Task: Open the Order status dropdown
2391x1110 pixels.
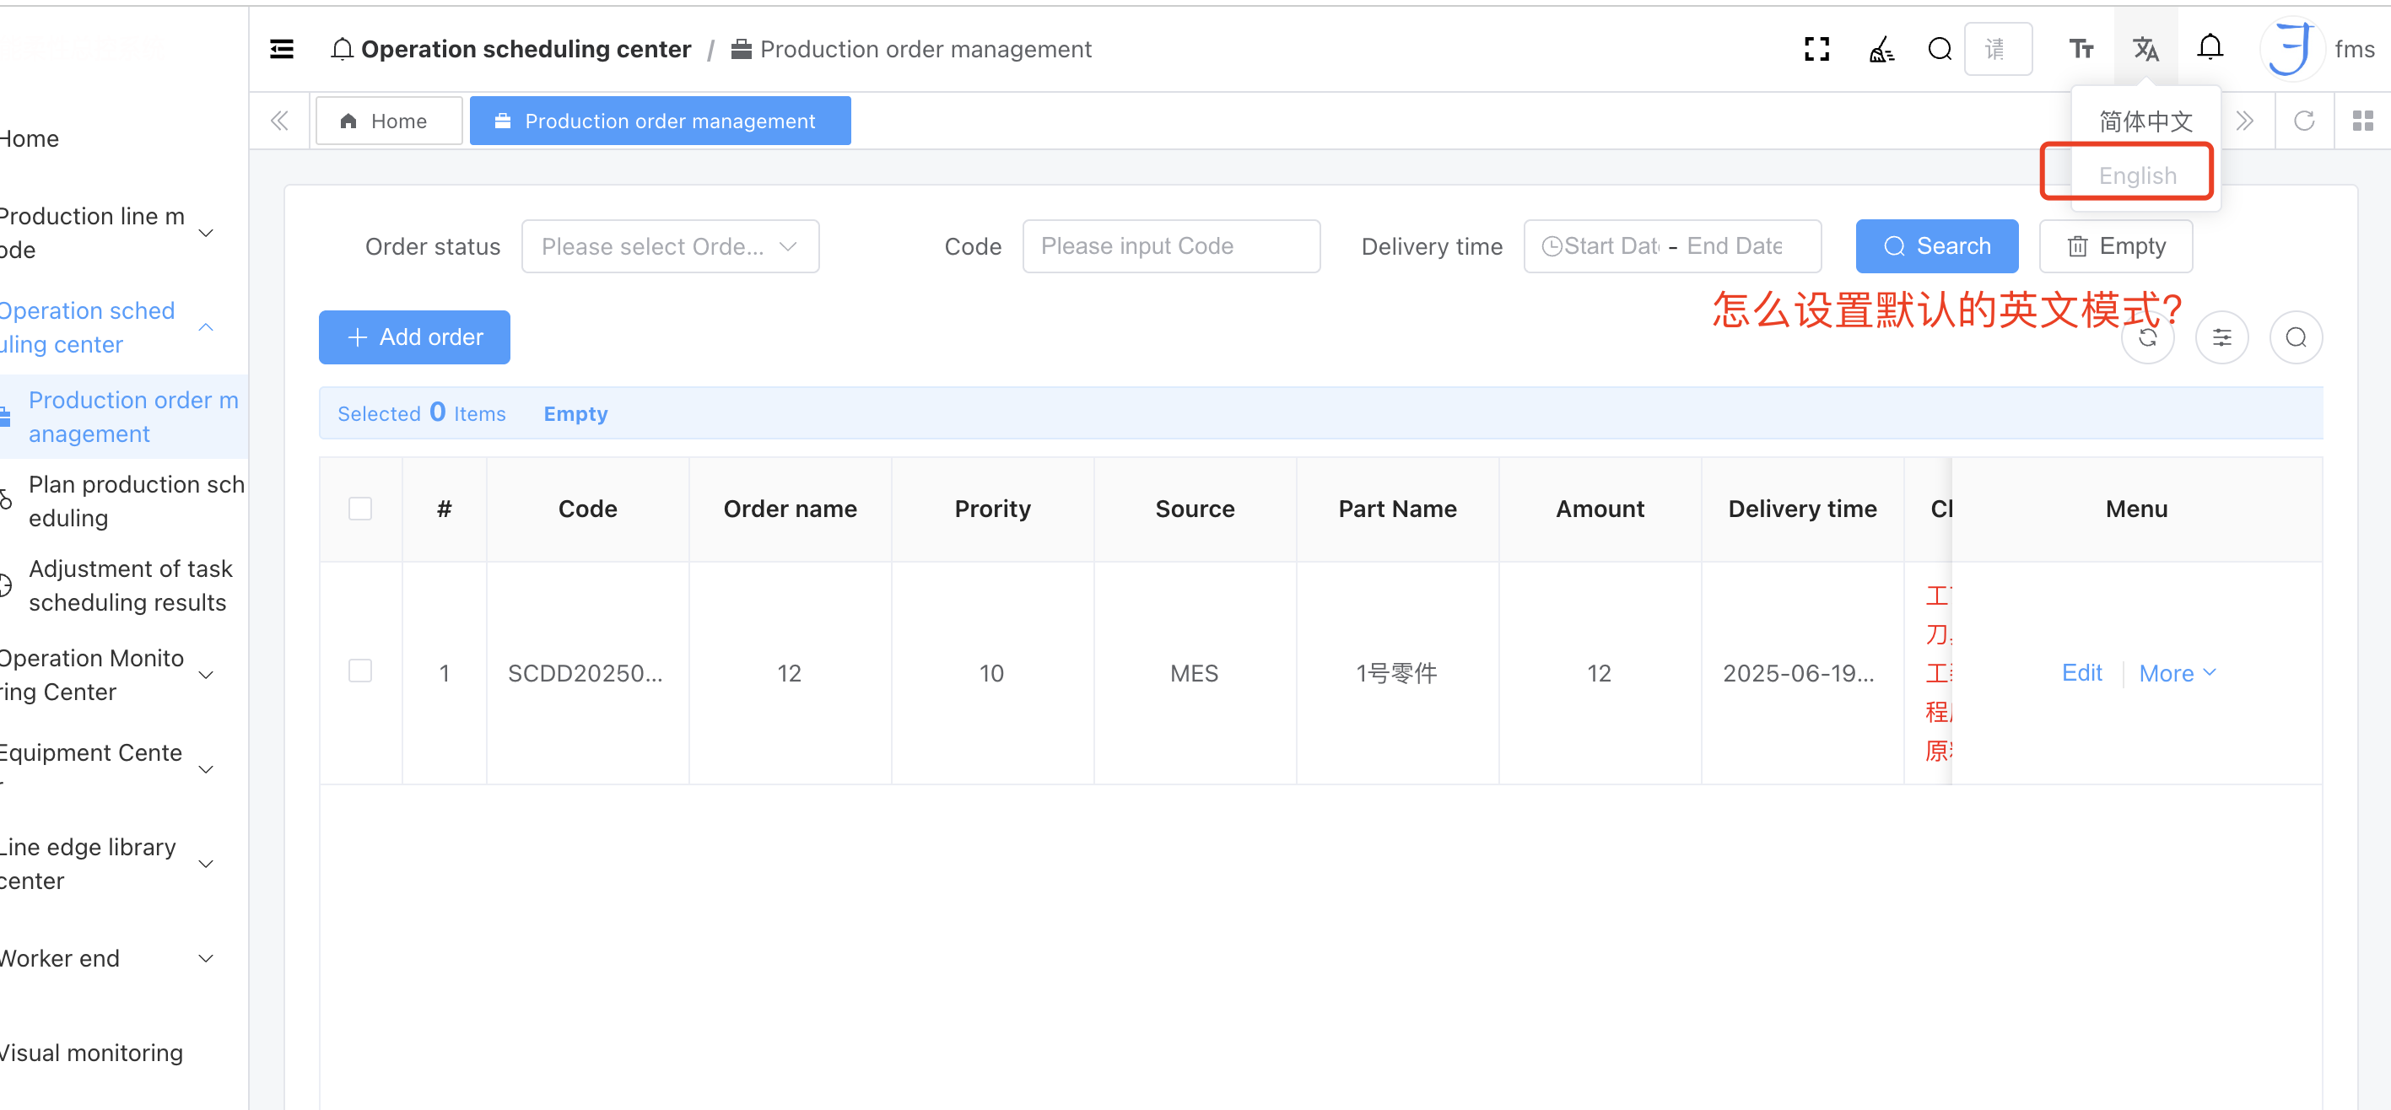Action: (x=669, y=246)
